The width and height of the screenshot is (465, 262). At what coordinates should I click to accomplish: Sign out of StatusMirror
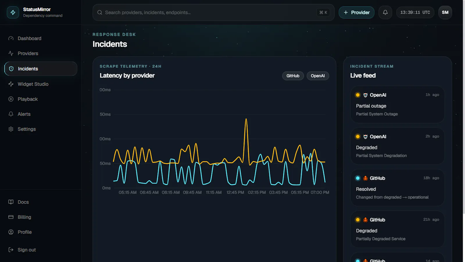41,250
